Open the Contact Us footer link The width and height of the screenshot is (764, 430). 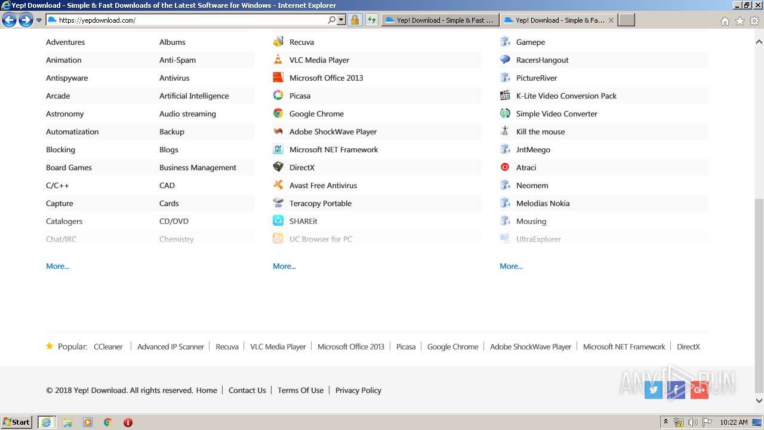pyautogui.click(x=247, y=390)
